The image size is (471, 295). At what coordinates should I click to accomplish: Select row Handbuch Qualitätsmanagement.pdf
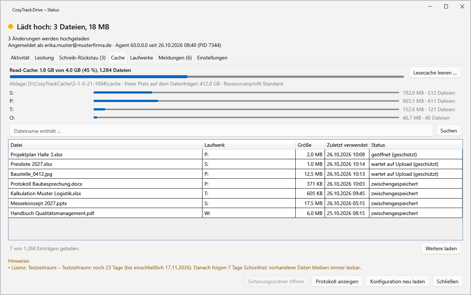(235, 213)
